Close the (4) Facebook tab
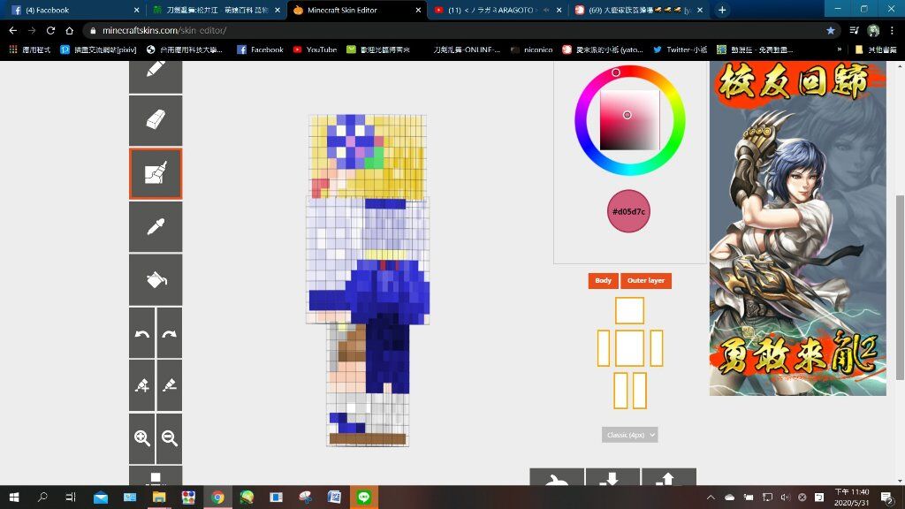Viewport: 905px width, 509px height. [136, 10]
